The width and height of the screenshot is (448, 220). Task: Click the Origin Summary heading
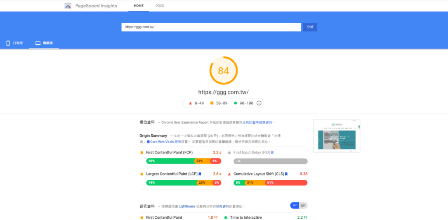coord(153,136)
